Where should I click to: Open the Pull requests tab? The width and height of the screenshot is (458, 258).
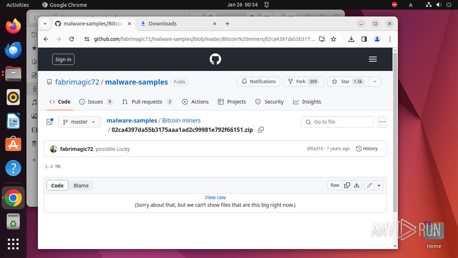(147, 102)
